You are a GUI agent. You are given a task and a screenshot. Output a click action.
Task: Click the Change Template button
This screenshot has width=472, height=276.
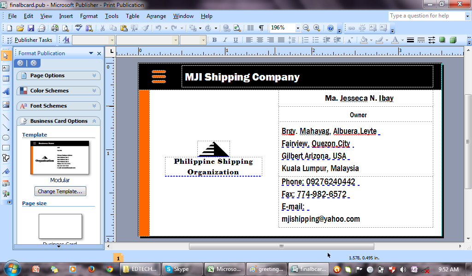click(x=60, y=191)
